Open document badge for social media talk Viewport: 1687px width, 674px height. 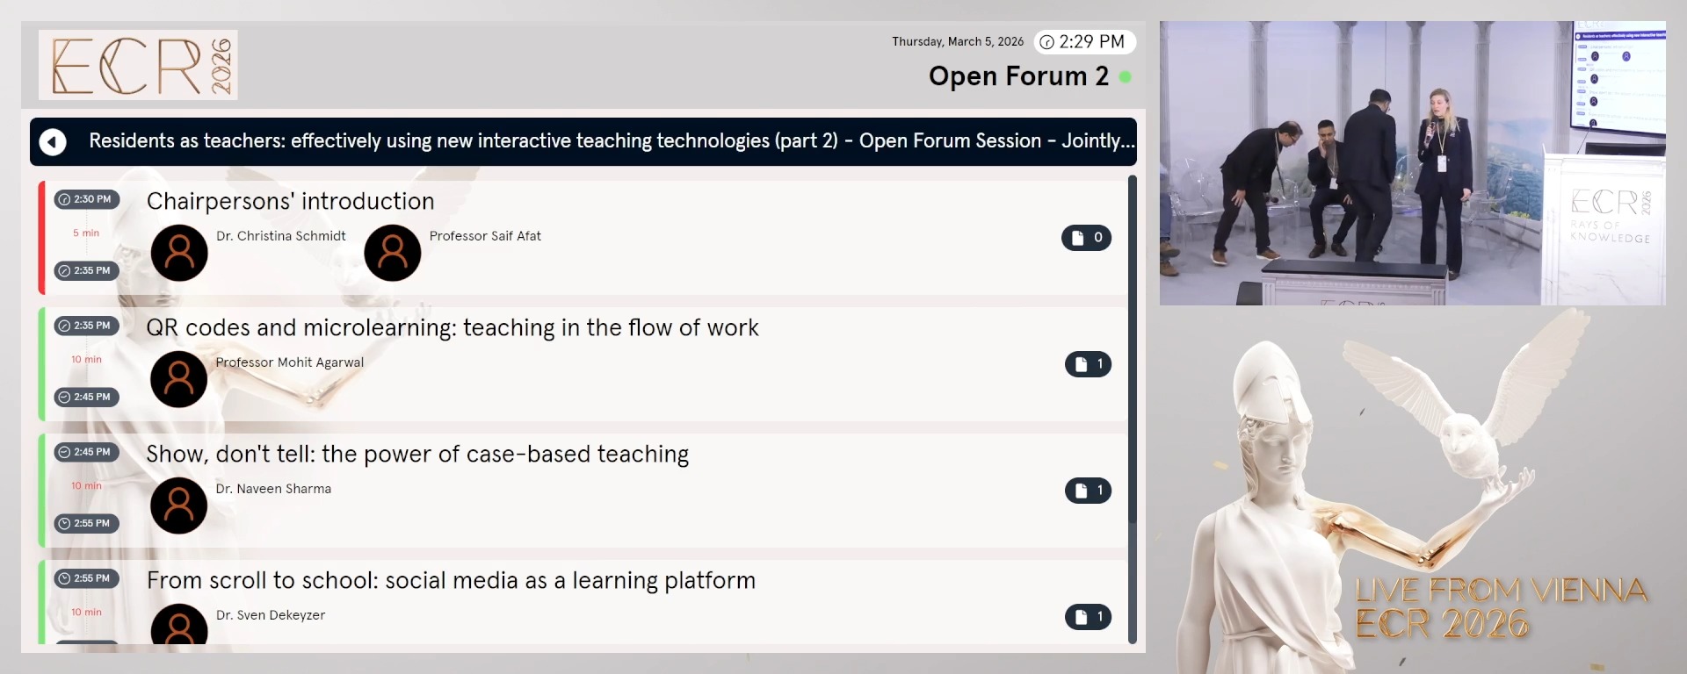pyautogui.click(x=1088, y=617)
